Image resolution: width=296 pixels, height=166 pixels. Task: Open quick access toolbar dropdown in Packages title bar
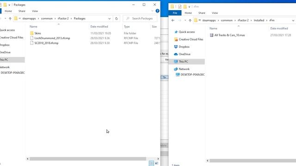pyautogui.click(x=9, y=5)
